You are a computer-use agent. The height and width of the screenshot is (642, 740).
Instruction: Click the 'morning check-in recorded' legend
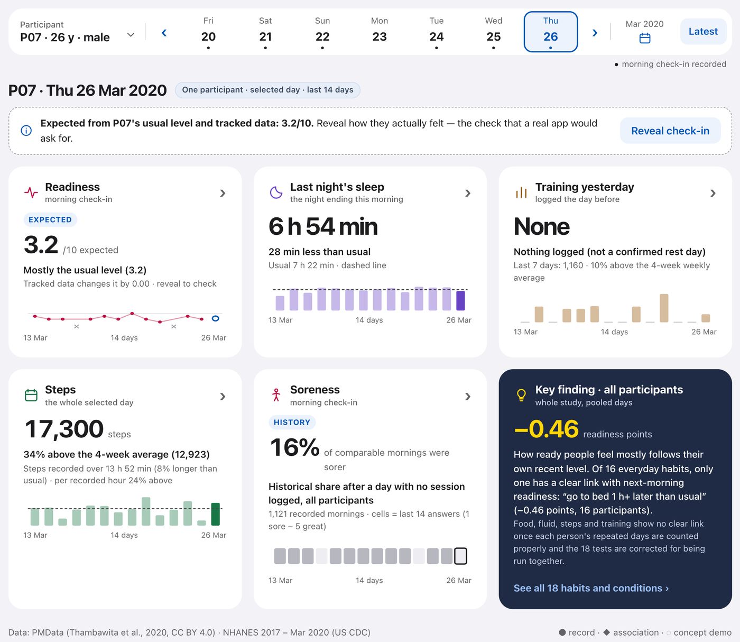point(670,64)
